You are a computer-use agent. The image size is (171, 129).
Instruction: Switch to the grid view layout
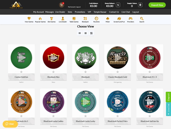pyautogui.click(x=80, y=33)
